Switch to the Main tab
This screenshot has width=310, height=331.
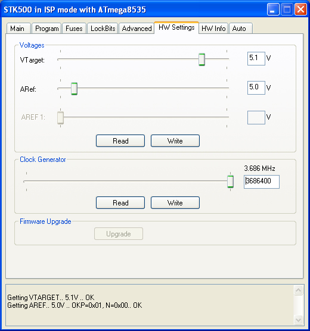(18, 29)
